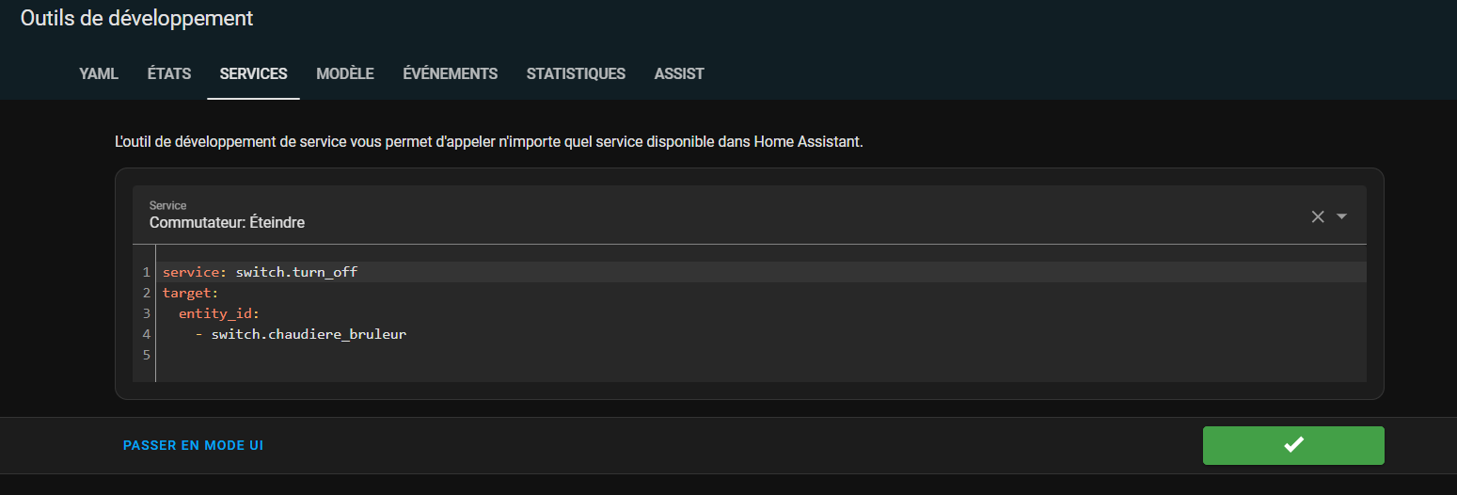1457x495 pixels.
Task: Click the entity_id: line in the editor
Action: [x=218, y=313]
